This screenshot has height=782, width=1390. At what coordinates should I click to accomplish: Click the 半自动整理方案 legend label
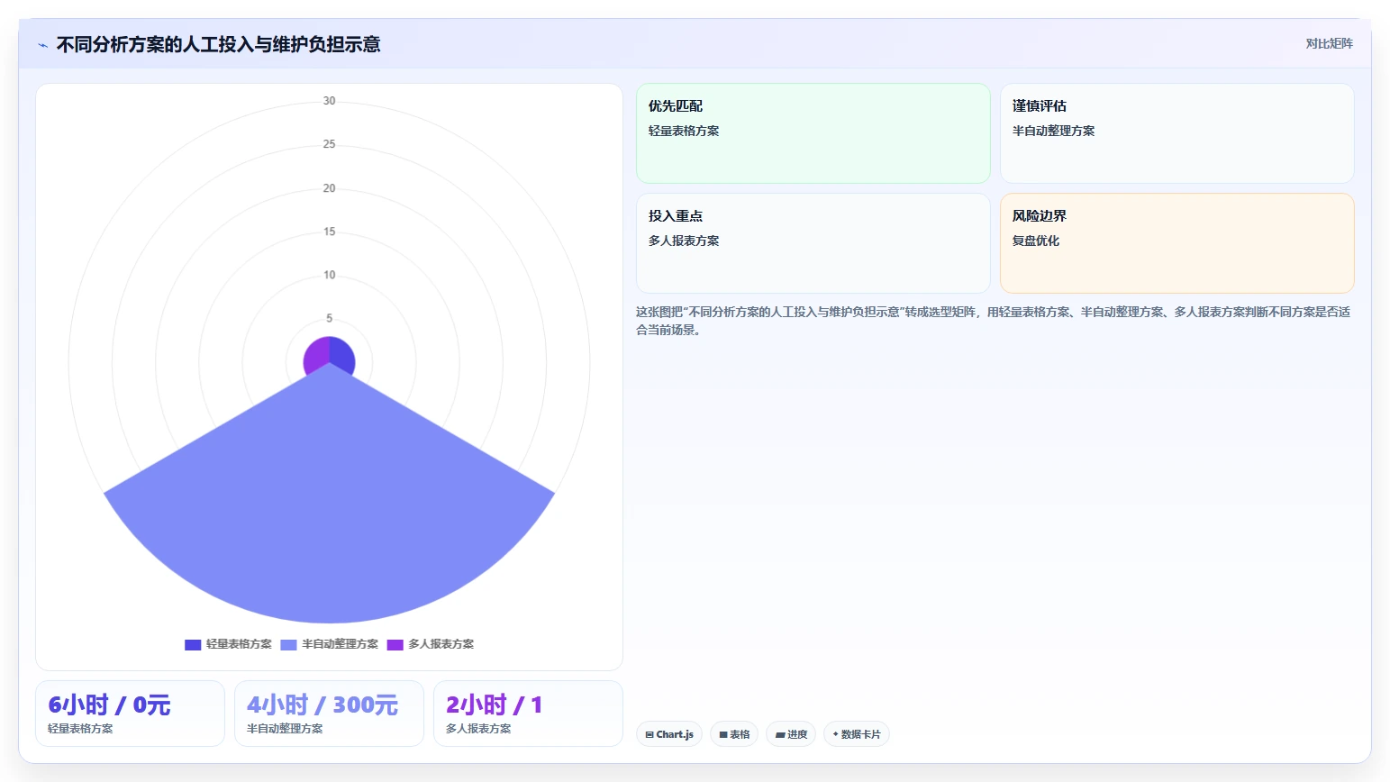(x=340, y=644)
